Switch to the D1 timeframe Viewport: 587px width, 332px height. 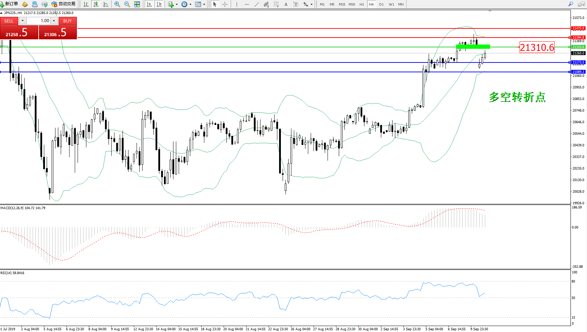(381, 4)
